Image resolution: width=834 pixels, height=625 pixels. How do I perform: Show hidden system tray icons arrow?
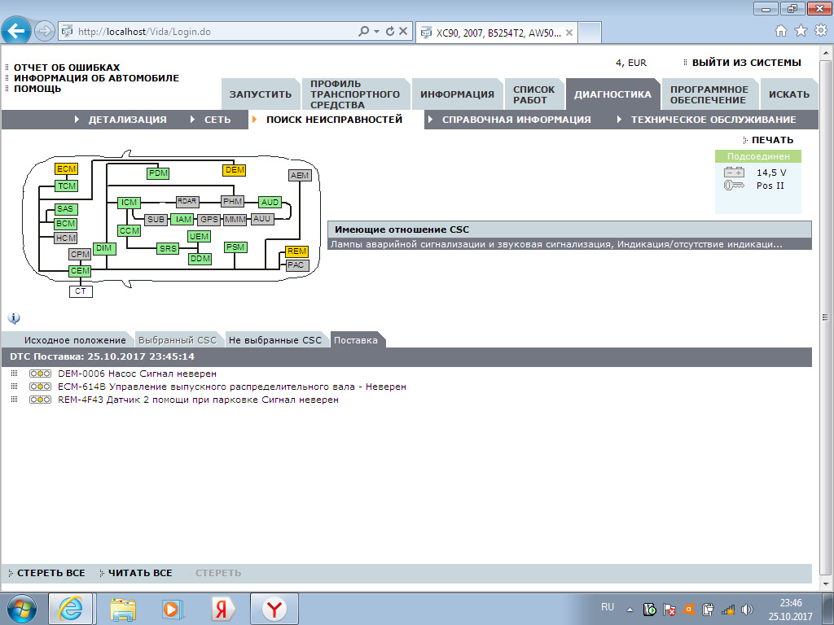tap(630, 610)
